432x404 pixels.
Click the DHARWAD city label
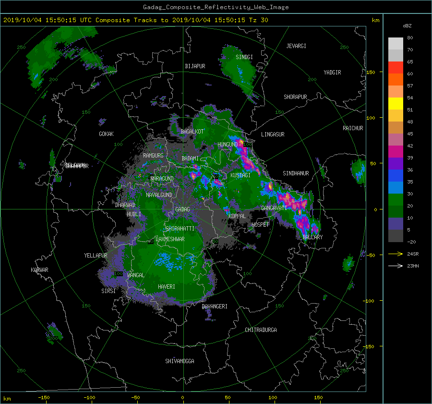coord(125,205)
